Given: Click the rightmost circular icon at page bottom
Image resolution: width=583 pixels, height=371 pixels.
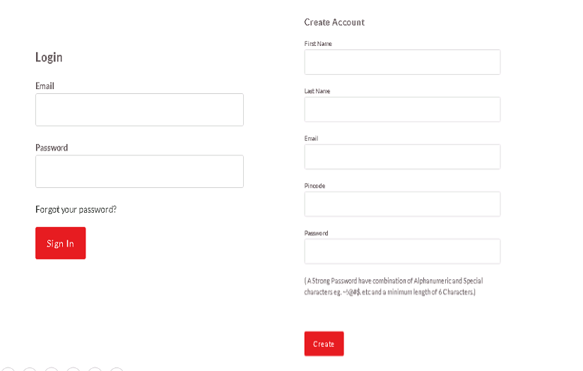Looking at the screenshot, I should (x=117, y=369).
